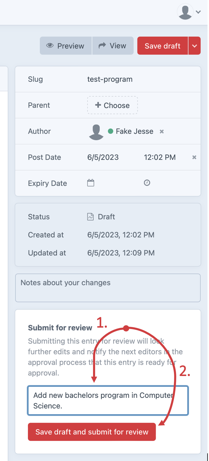This screenshot has width=209, height=461.
Task: Clear the Post Date value
Action: pos(194,158)
